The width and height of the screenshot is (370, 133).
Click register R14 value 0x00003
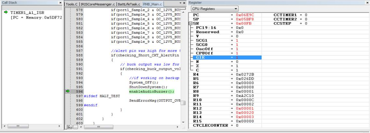tap(245, 117)
